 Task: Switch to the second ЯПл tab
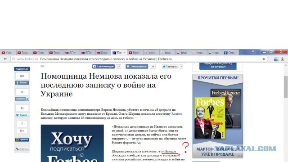coord(87,53)
